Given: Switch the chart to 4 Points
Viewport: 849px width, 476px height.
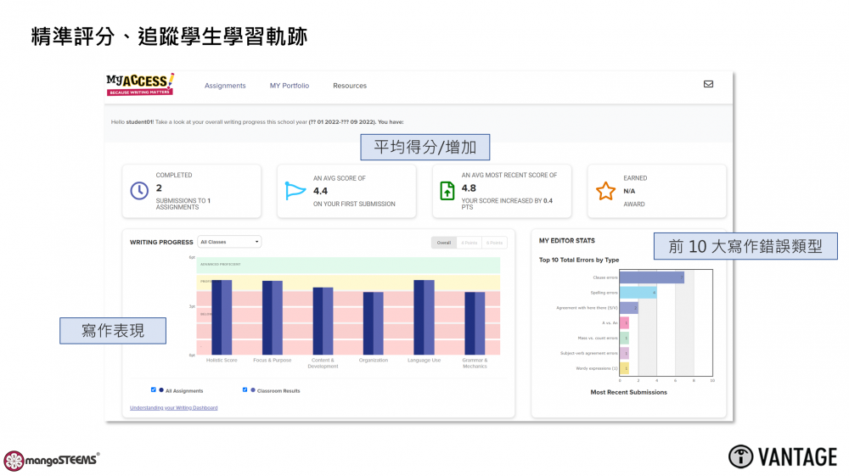Looking at the screenshot, I should pos(469,243).
